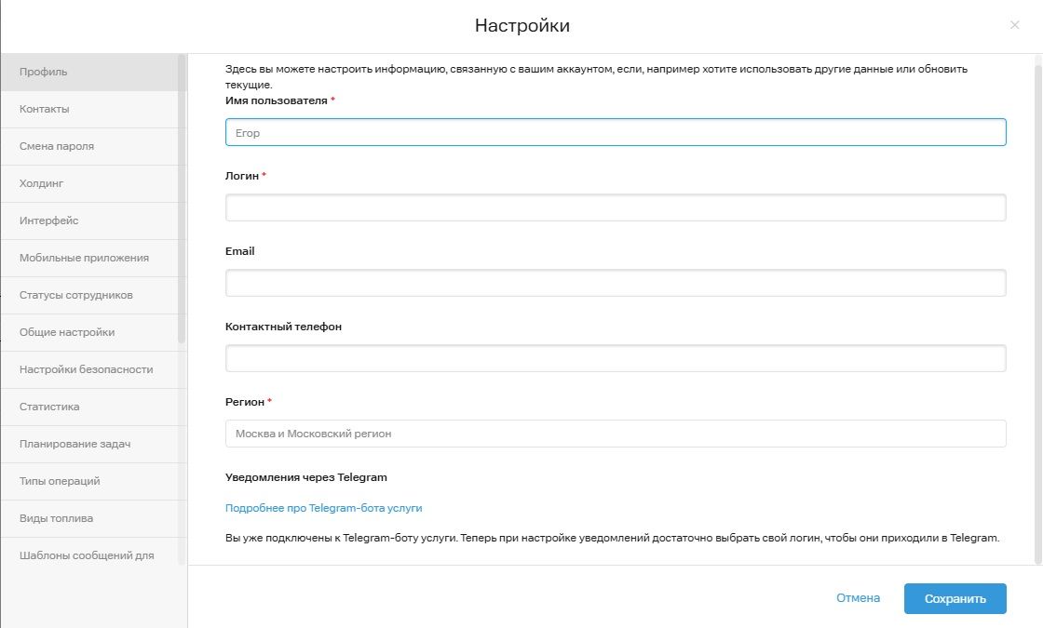The width and height of the screenshot is (1043, 628).
Task: Close the Настройки dialog with the X
Action: [1015, 25]
